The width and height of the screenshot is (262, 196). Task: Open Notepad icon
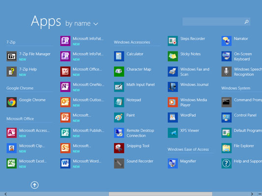[x=119, y=102]
